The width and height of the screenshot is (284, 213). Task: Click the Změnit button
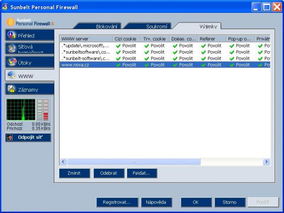pyautogui.click(x=75, y=173)
